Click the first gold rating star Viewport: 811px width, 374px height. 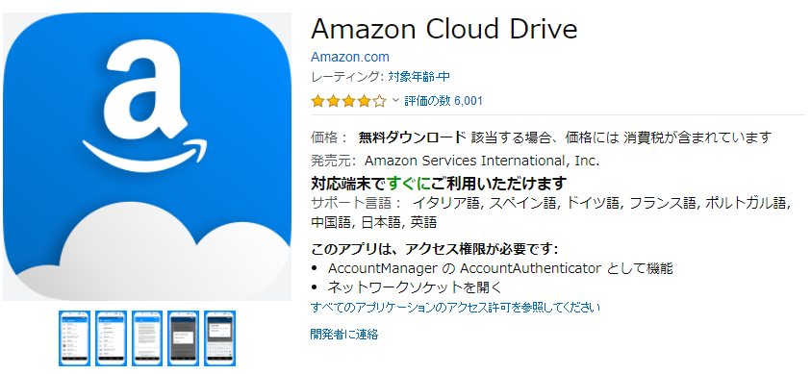(317, 101)
